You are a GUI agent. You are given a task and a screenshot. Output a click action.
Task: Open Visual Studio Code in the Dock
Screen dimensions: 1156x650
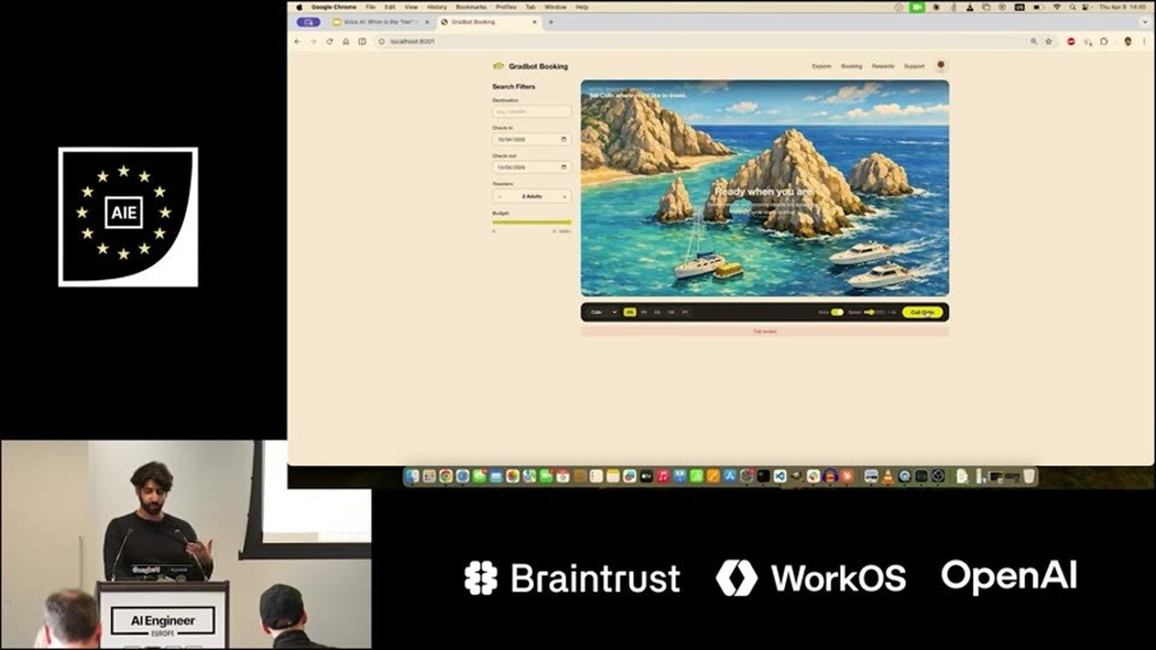tap(779, 476)
